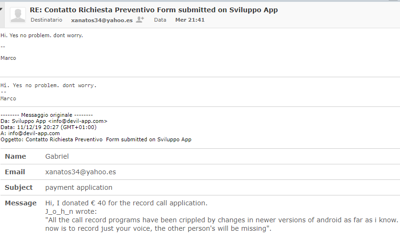Click the quoted Data line 11/12/19 20:27
This screenshot has height=235, width=400.
pyautogui.click(x=48, y=127)
